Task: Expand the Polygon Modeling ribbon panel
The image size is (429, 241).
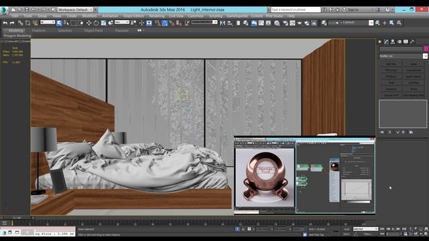Action: click(17, 35)
